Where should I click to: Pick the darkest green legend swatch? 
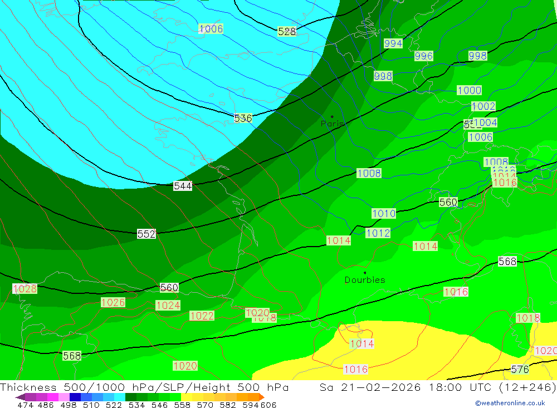click(x=131, y=397)
